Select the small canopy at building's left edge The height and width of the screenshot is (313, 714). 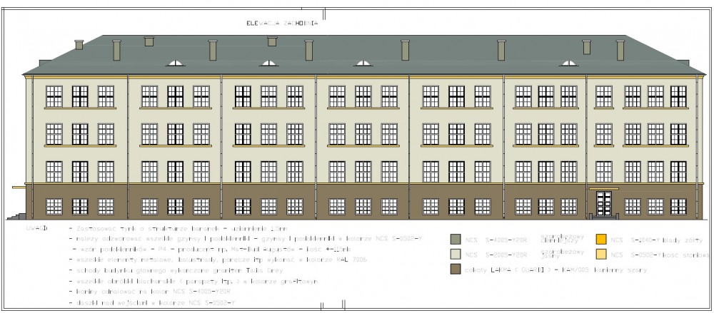(19, 187)
